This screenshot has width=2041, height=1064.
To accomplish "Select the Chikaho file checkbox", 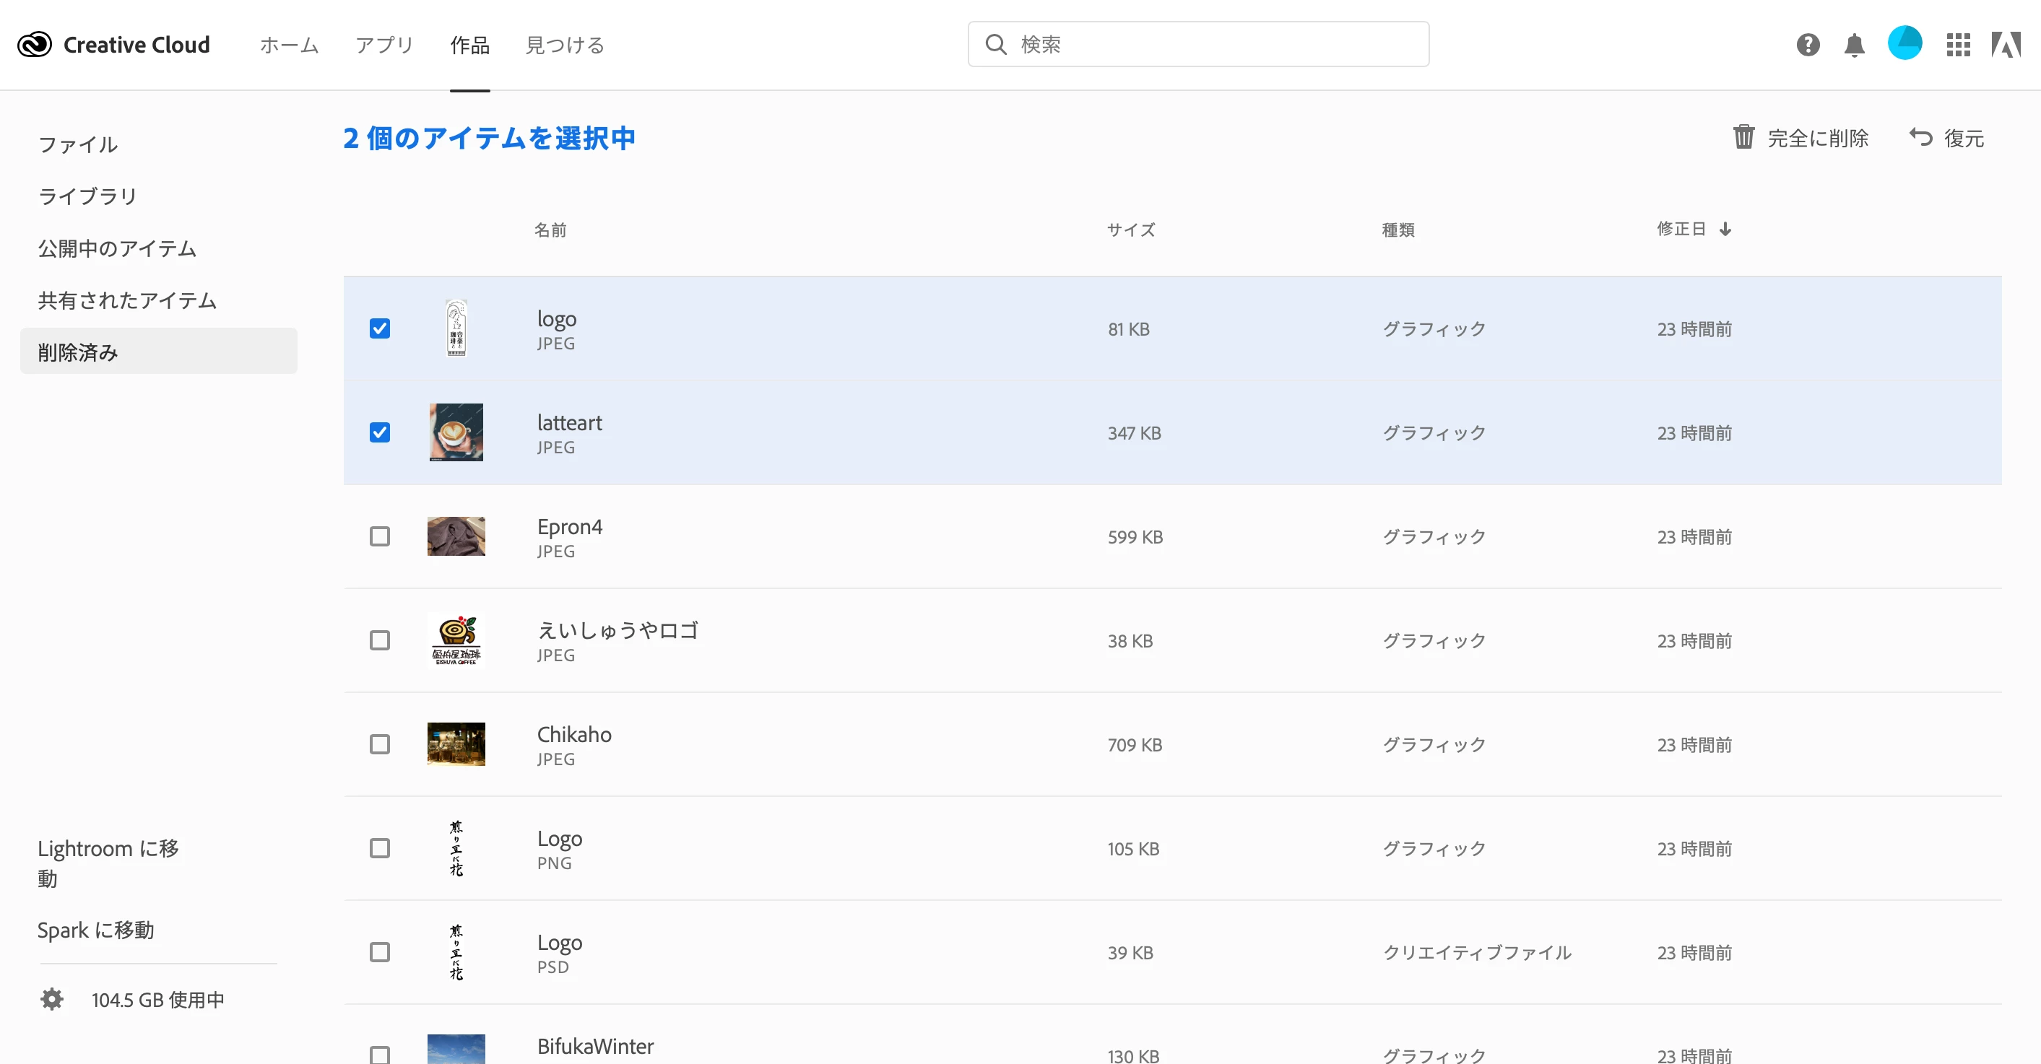I will pos(379,744).
